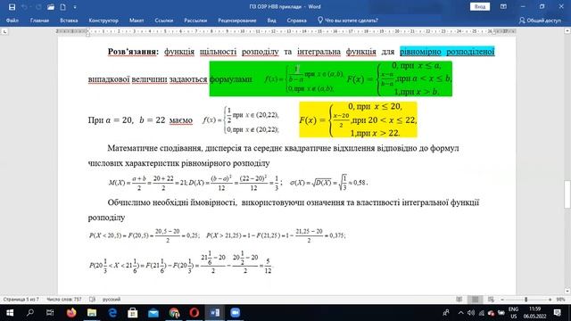Screen dimensions: 571x321
Task: Click zoom out minus button
Action: pyautogui.click(x=502, y=300)
